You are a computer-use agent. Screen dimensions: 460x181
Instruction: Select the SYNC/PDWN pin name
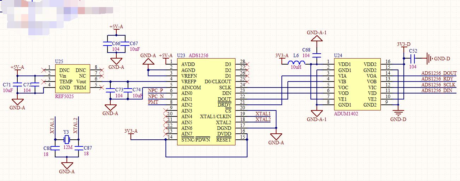click(196, 140)
